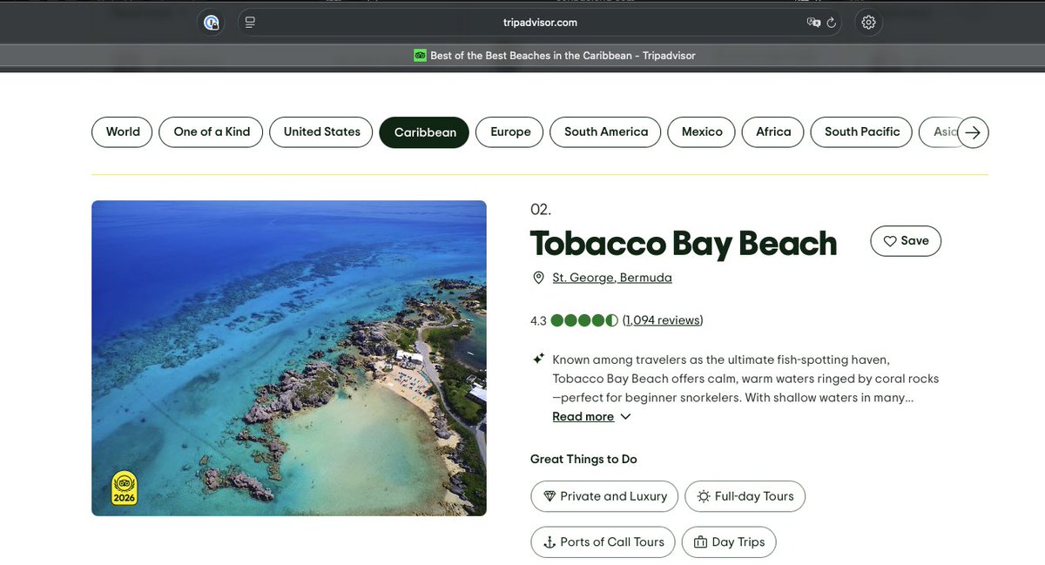Open Ports of Call Tours category
This screenshot has width=1045, height=565.
(603, 541)
